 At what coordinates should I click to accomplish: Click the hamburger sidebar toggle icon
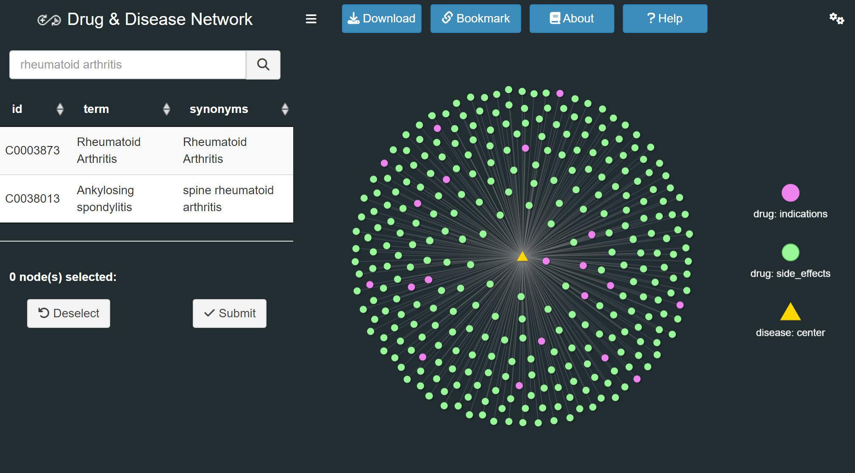pos(311,19)
